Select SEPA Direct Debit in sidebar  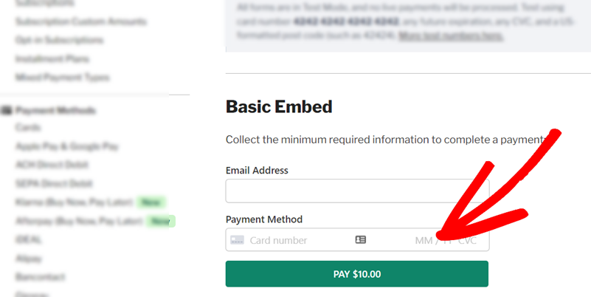click(x=54, y=184)
